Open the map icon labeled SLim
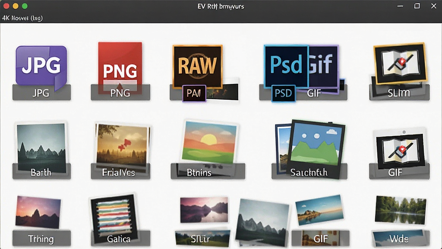The image size is (442, 249). 400,63
